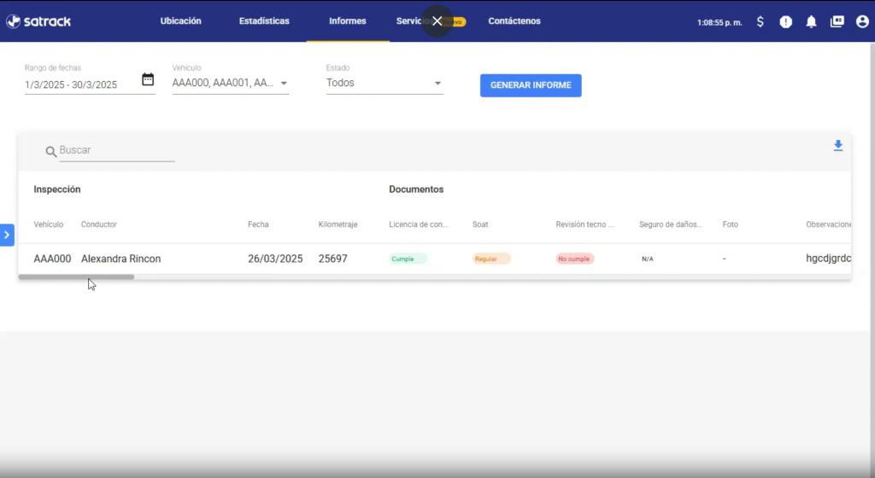The image size is (875, 478).
Task: Click the Seguro de daños... column header
Action: point(671,224)
